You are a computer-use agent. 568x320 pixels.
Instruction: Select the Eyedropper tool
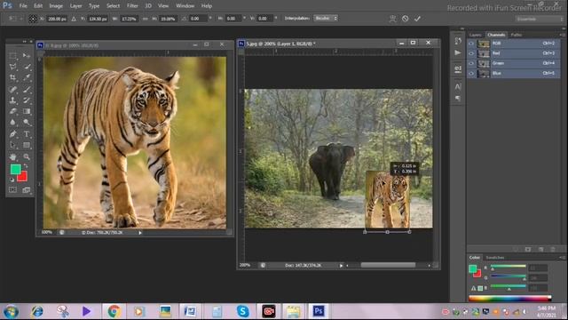pyautogui.click(x=27, y=77)
